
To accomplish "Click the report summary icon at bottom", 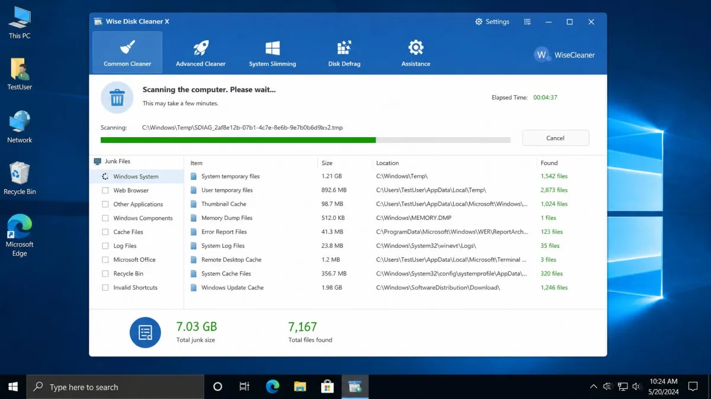I will point(145,333).
